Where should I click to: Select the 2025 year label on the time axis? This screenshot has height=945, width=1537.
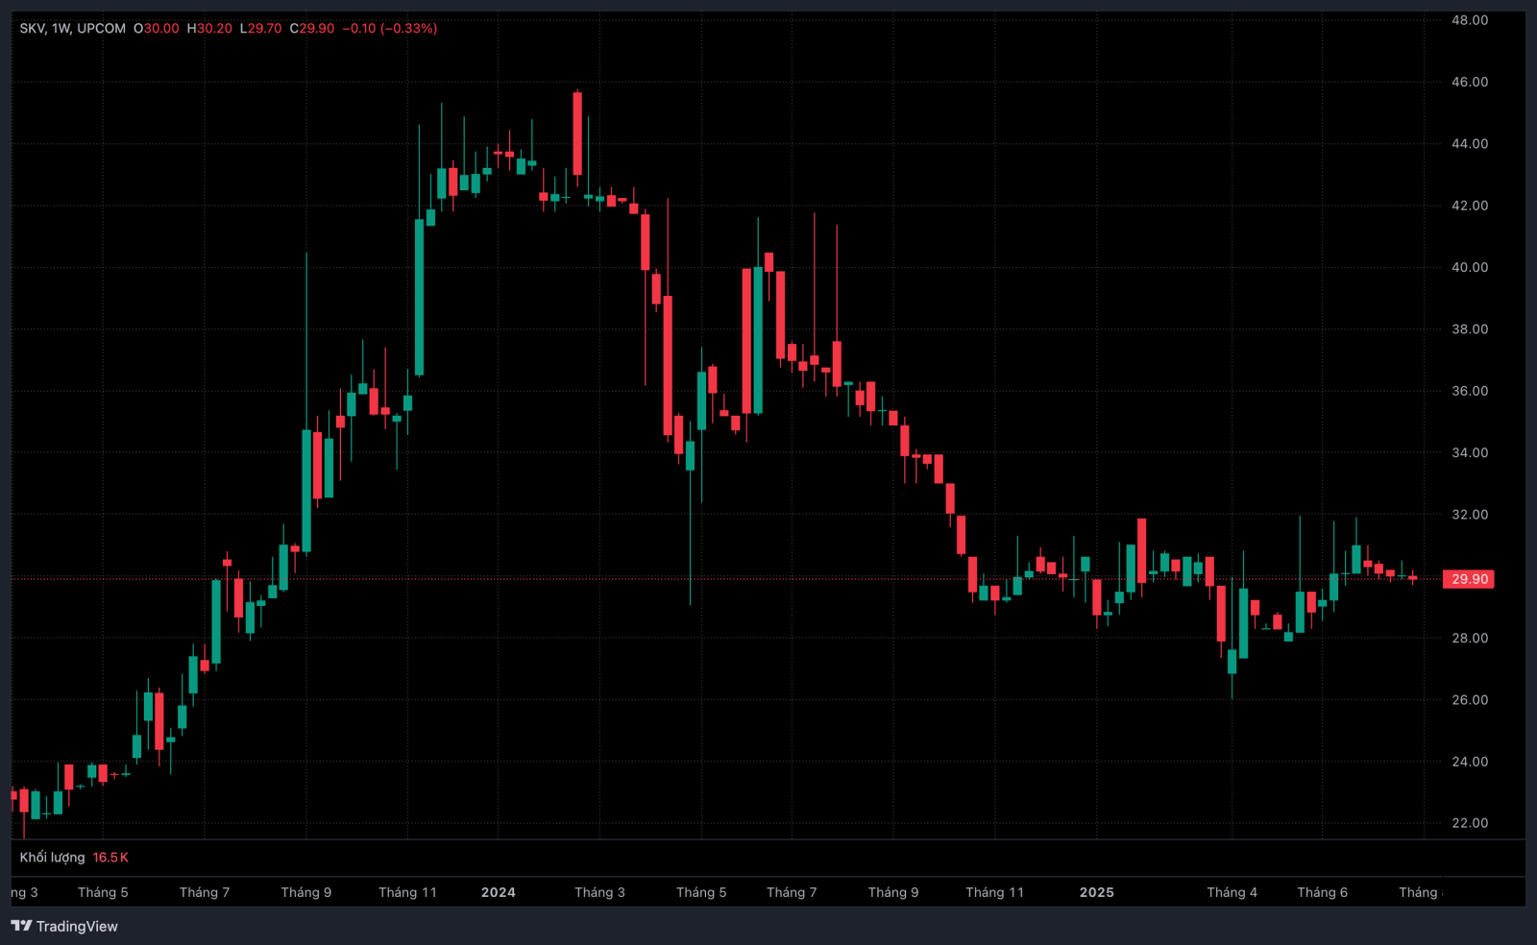1097,892
